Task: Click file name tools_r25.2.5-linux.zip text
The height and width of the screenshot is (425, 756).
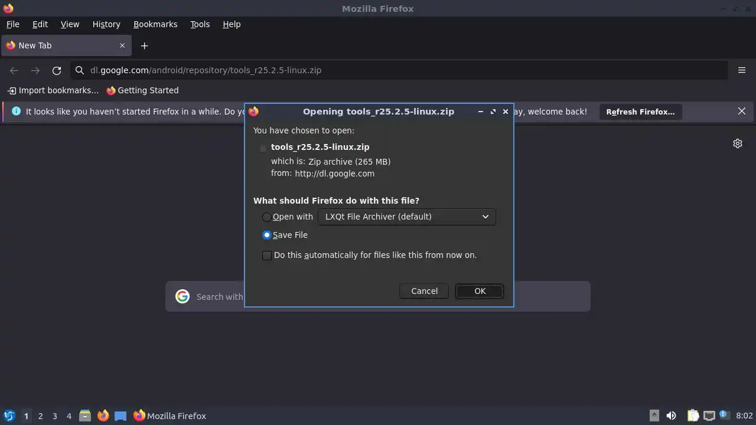Action: pyautogui.click(x=320, y=147)
